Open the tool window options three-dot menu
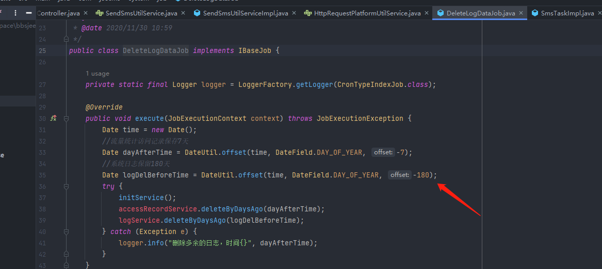Screen dimensions: 602x269 click(15, 13)
